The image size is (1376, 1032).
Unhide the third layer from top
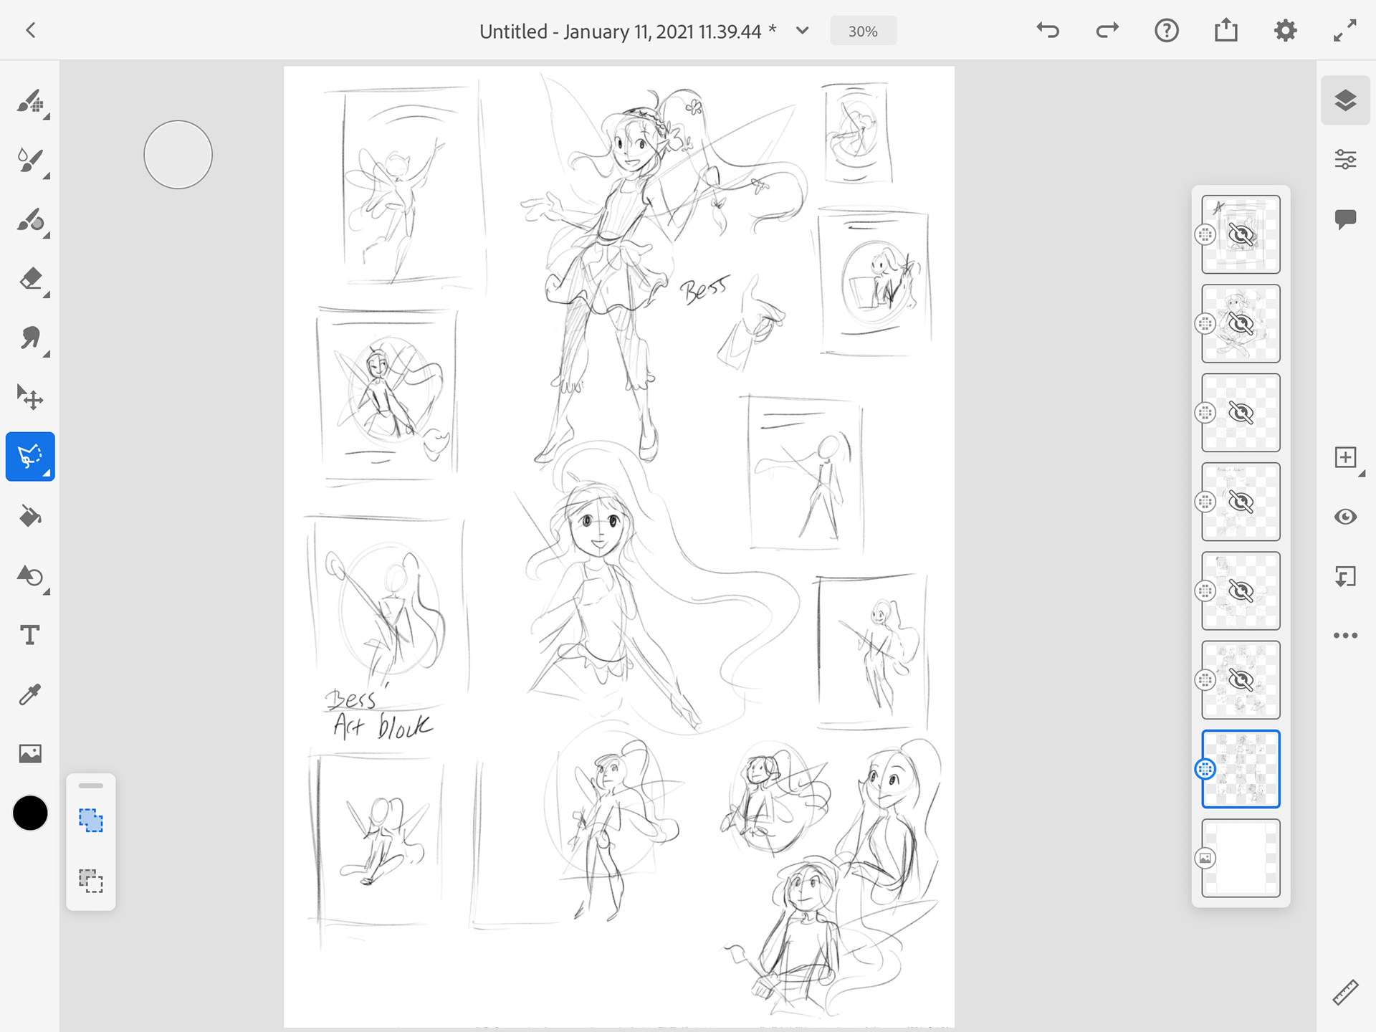[1241, 413]
